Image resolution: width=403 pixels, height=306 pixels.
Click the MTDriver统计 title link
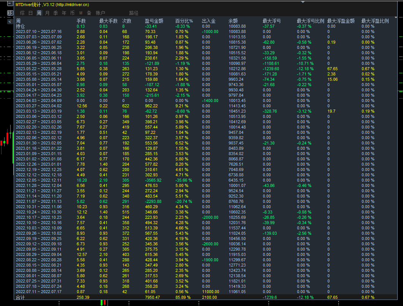pyautogui.click(x=52, y=5)
